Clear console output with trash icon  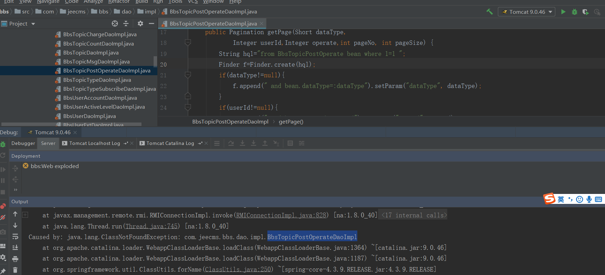click(x=15, y=270)
